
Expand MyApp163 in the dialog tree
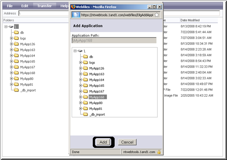click(x=80, y=74)
